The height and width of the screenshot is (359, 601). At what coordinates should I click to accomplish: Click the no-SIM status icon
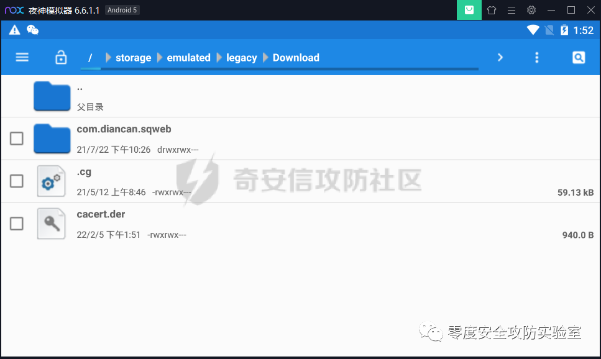pos(549,30)
